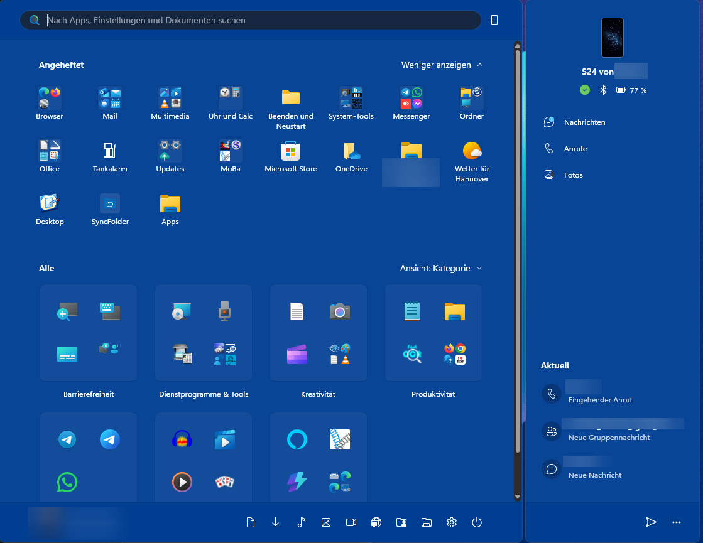Open Fotos in phone panel
703x543 pixels.
point(564,175)
